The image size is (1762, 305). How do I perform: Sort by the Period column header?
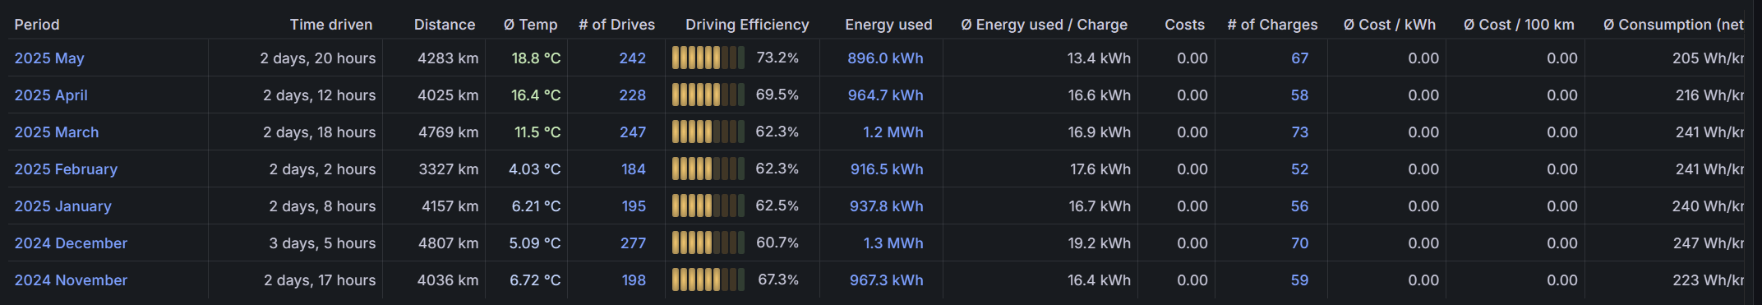pos(37,25)
